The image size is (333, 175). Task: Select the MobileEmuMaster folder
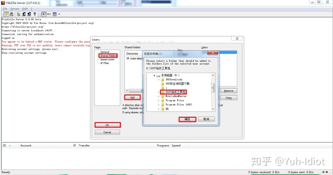click(x=176, y=96)
